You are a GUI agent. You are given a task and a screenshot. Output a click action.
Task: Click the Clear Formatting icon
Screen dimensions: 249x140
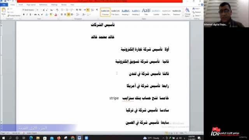point(57,10)
